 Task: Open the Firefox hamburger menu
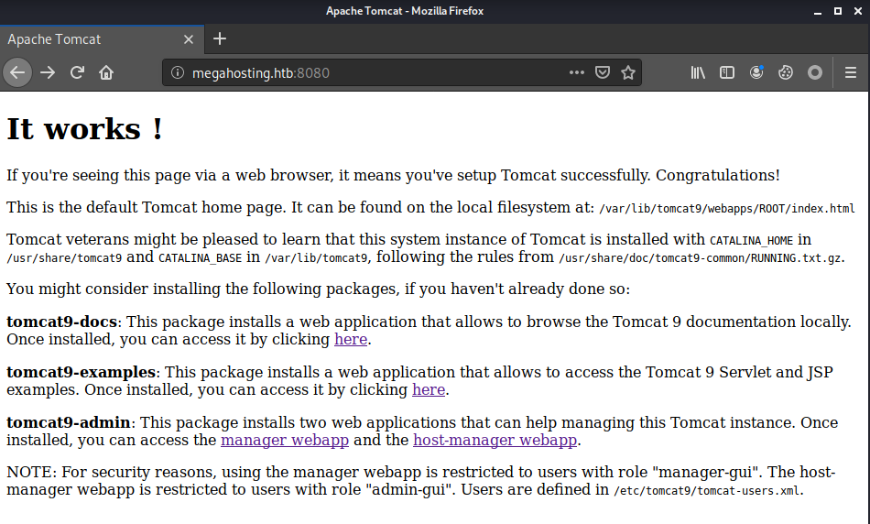point(851,72)
